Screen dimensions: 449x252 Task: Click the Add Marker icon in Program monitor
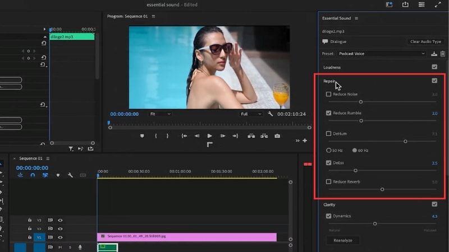[x=142, y=136]
